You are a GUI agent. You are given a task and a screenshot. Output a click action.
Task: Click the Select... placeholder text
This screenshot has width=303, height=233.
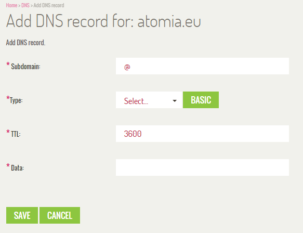(x=136, y=101)
